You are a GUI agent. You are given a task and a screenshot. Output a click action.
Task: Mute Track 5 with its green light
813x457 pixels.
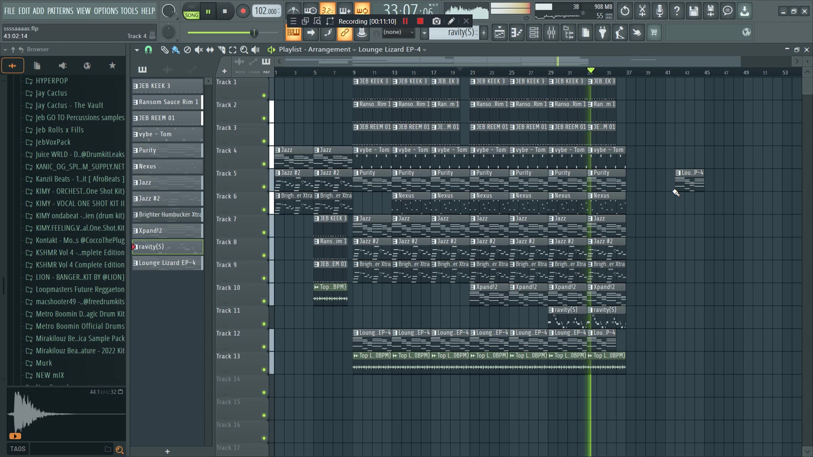(x=264, y=187)
